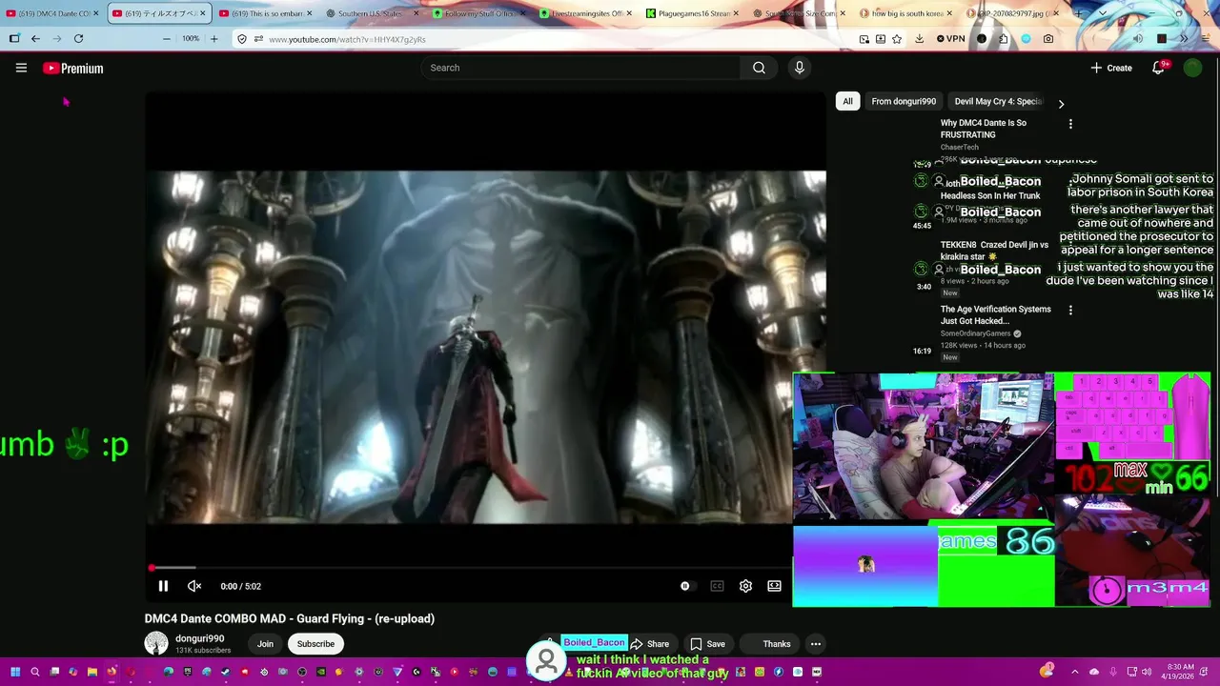The width and height of the screenshot is (1220, 686).
Task: Save video to a playlist
Action: click(x=707, y=644)
